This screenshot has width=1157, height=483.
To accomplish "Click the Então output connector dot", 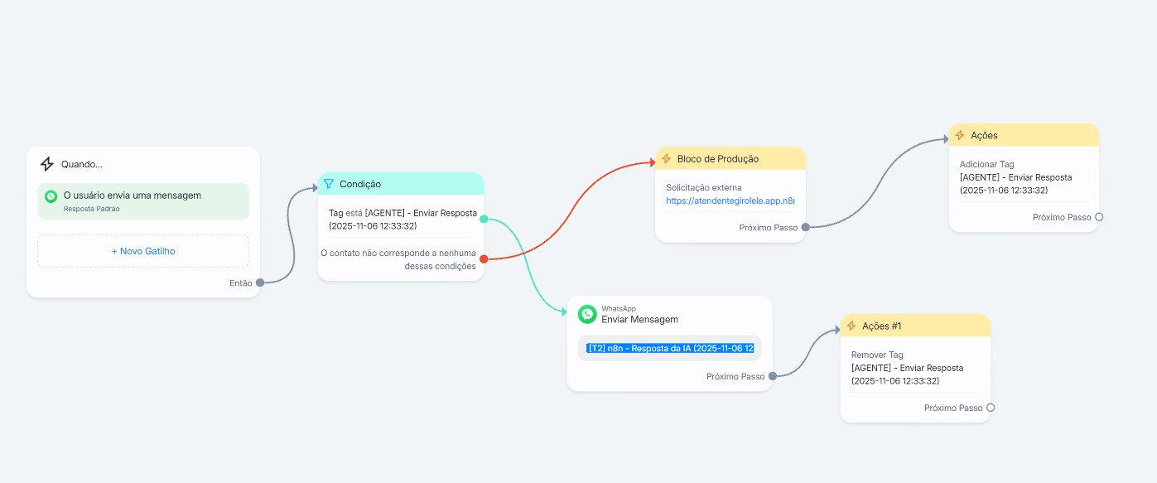I will [x=260, y=283].
